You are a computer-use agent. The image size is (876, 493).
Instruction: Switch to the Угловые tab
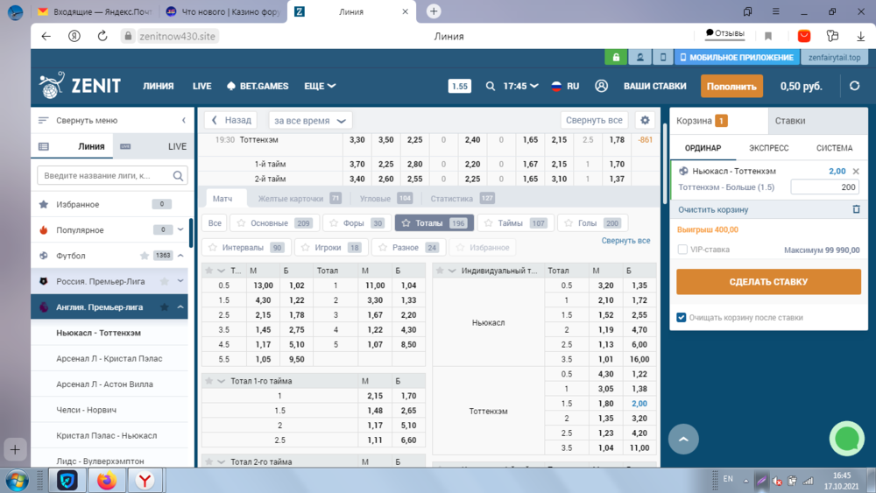(385, 198)
